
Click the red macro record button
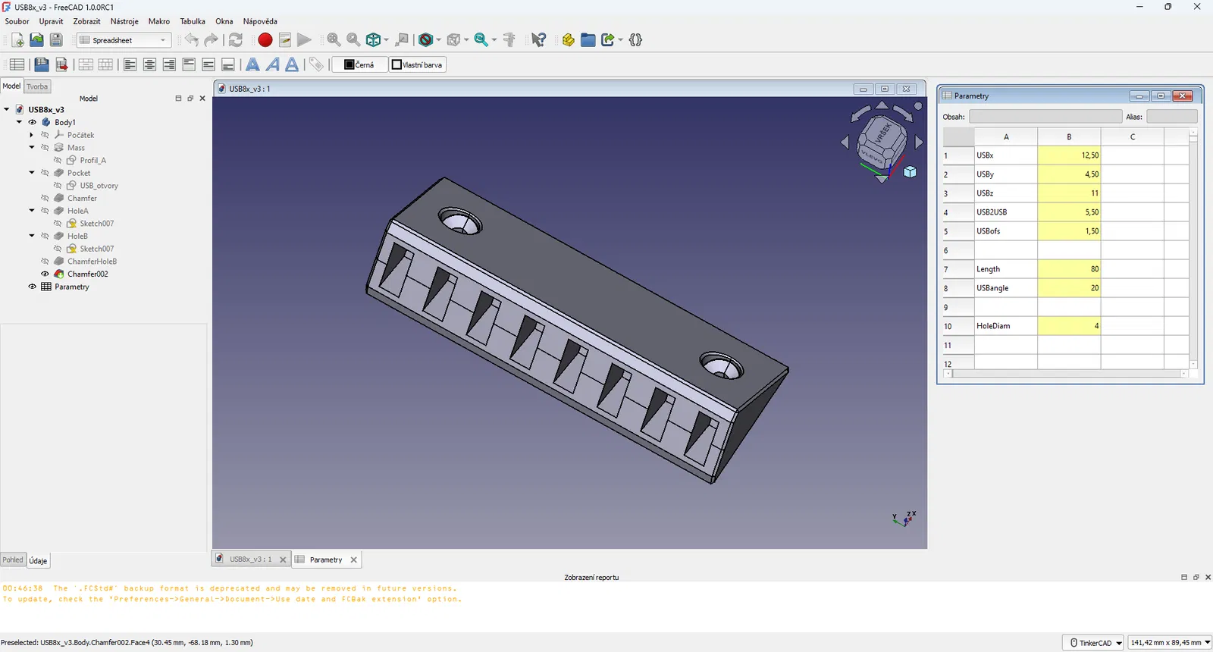click(265, 40)
